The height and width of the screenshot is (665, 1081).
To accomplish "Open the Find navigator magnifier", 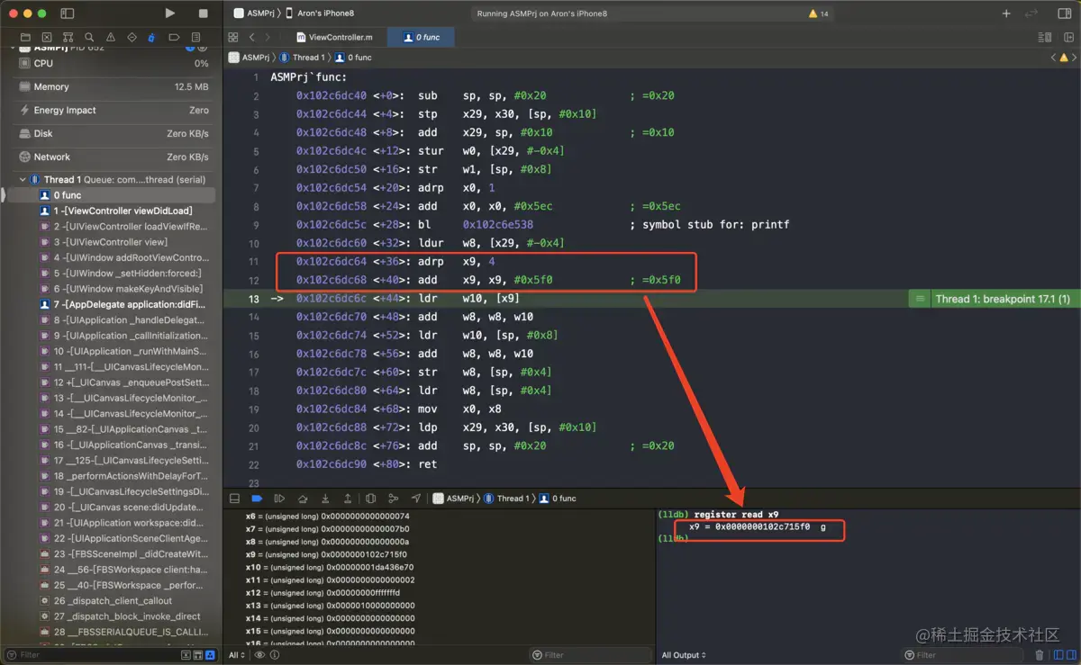I will [x=89, y=37].
